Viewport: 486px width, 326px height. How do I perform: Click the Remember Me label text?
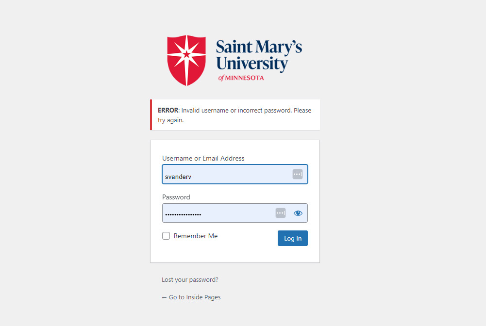point(196,236)
